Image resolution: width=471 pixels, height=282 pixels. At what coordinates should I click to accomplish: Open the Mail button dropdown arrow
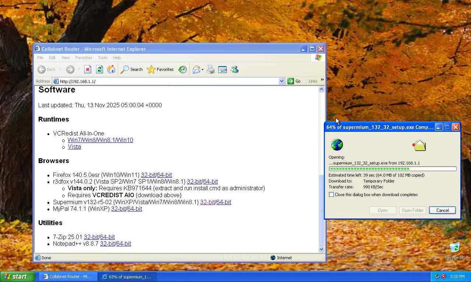coord(202,69)
